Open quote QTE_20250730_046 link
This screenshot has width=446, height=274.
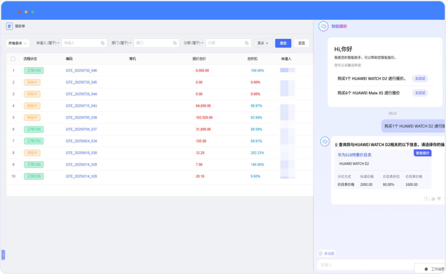pos(81,71)
